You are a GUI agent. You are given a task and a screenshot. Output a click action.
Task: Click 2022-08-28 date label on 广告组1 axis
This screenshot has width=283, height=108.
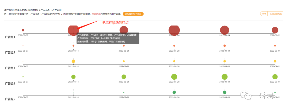click(174, 35)
